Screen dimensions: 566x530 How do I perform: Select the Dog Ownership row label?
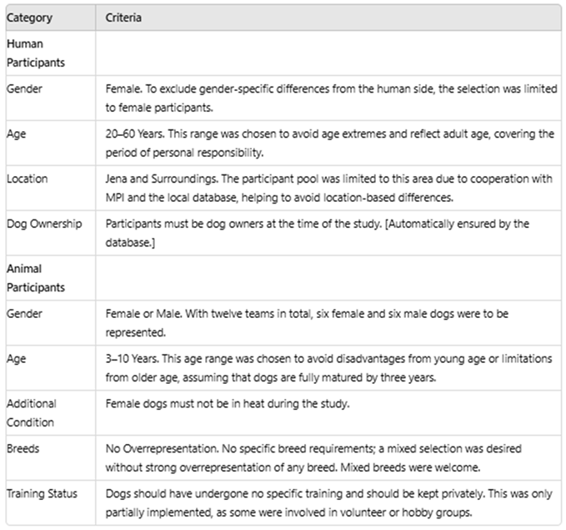click(x=43, y=223)
